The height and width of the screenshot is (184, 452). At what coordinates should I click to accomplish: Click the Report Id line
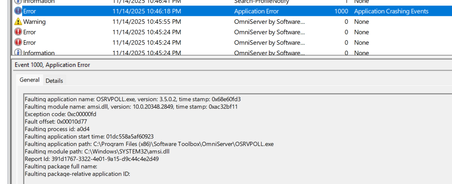tap(92, 159)
